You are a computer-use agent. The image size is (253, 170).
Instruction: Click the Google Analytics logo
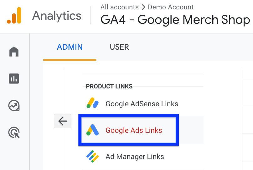coord(14,15)
